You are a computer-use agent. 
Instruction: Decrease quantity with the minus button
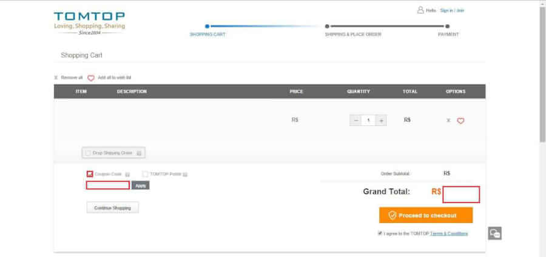coord(356,121)
